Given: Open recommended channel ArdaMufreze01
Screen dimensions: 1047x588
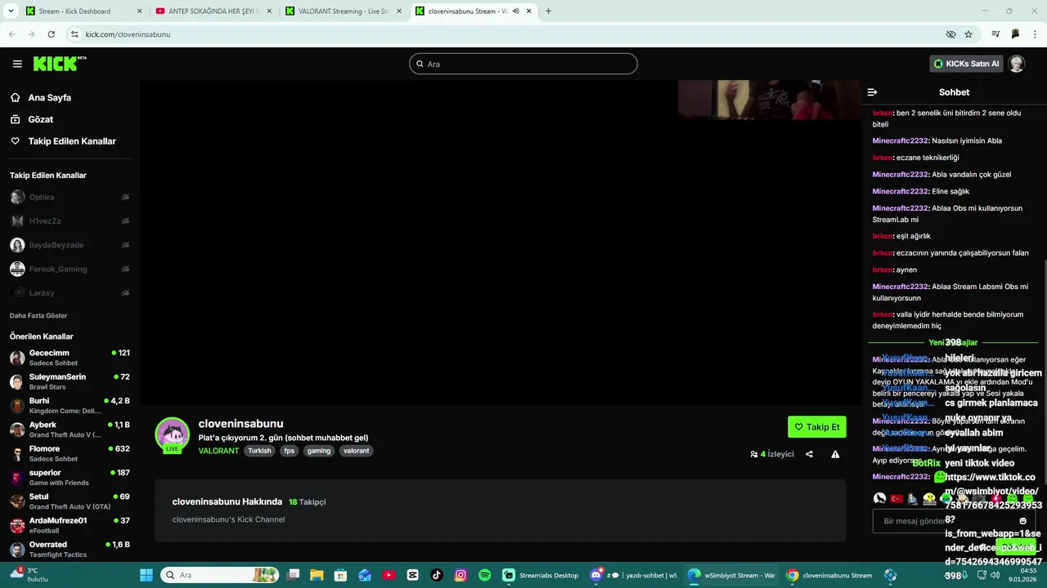Looking at the screenshot, I should 70,525.
